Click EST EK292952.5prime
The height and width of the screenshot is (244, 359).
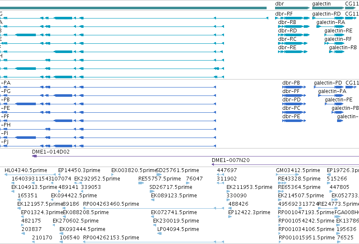97,179
